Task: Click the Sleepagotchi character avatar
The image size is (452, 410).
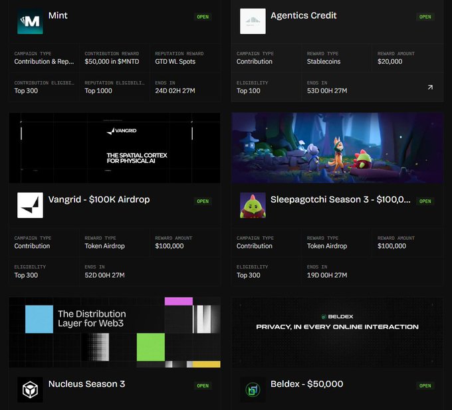Action: 253,205
